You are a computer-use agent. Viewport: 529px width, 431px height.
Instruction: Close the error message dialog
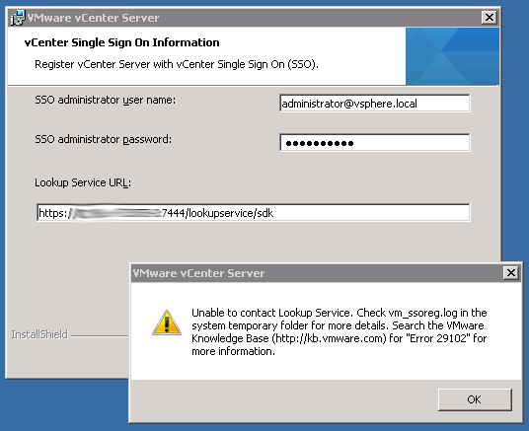[511, 272]
